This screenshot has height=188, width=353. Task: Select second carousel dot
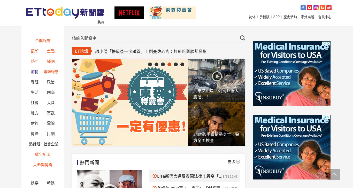[156, 64]
